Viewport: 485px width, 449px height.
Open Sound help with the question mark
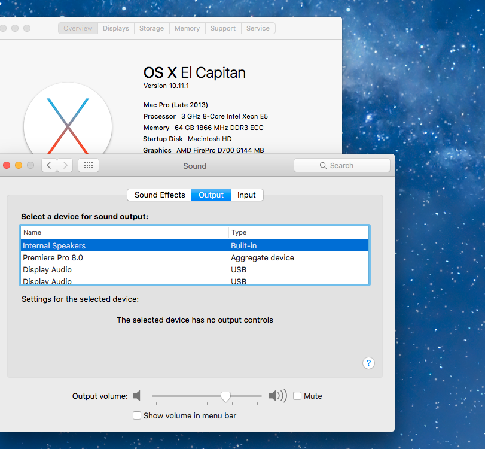368,363
